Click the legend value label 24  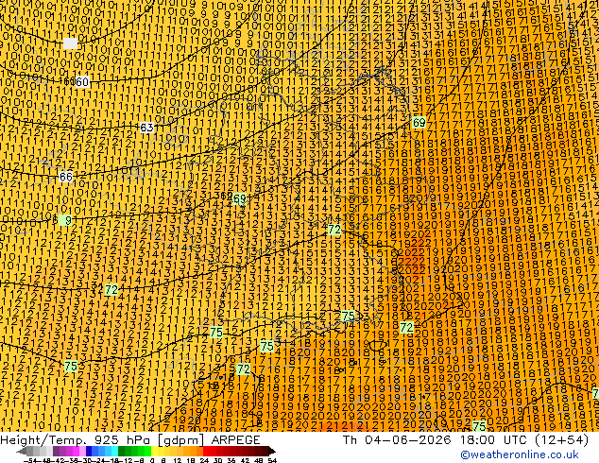click(204, 460)
